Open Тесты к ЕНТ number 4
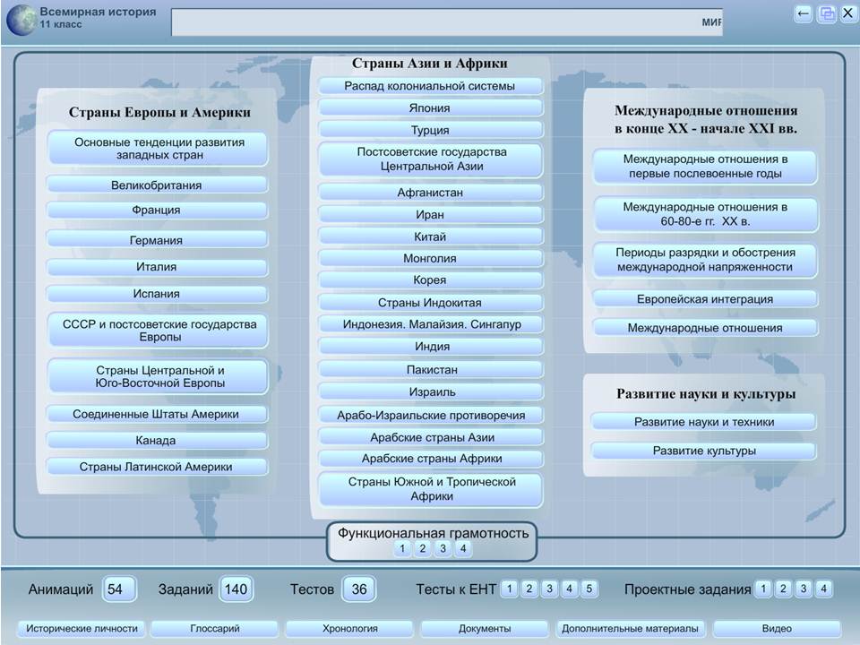The height and width of the screenshot is (645, 860). (570, 589)
